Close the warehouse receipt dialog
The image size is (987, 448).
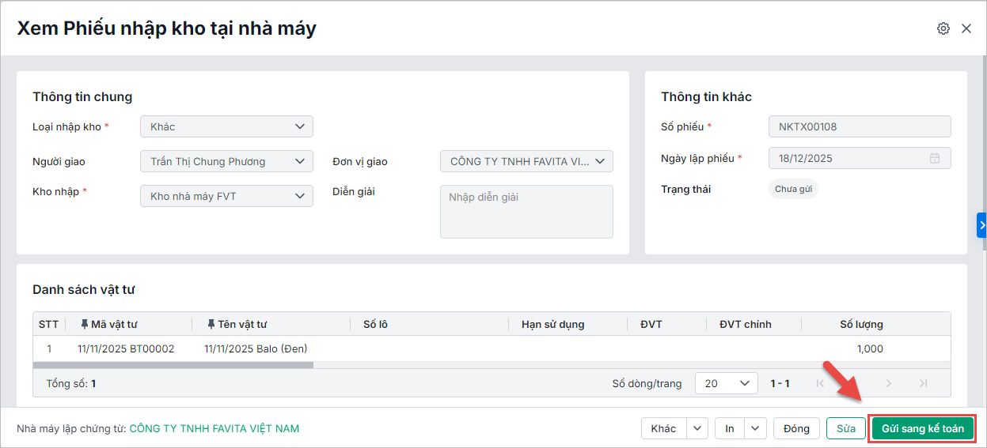(x=966, y=28)
